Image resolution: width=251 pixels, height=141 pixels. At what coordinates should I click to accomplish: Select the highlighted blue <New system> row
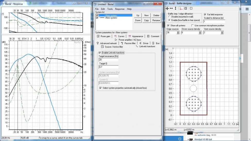[115, 15]
